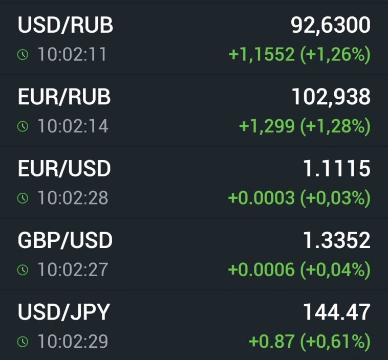Open the EUR/RUB currency pair

click(64, 97)
